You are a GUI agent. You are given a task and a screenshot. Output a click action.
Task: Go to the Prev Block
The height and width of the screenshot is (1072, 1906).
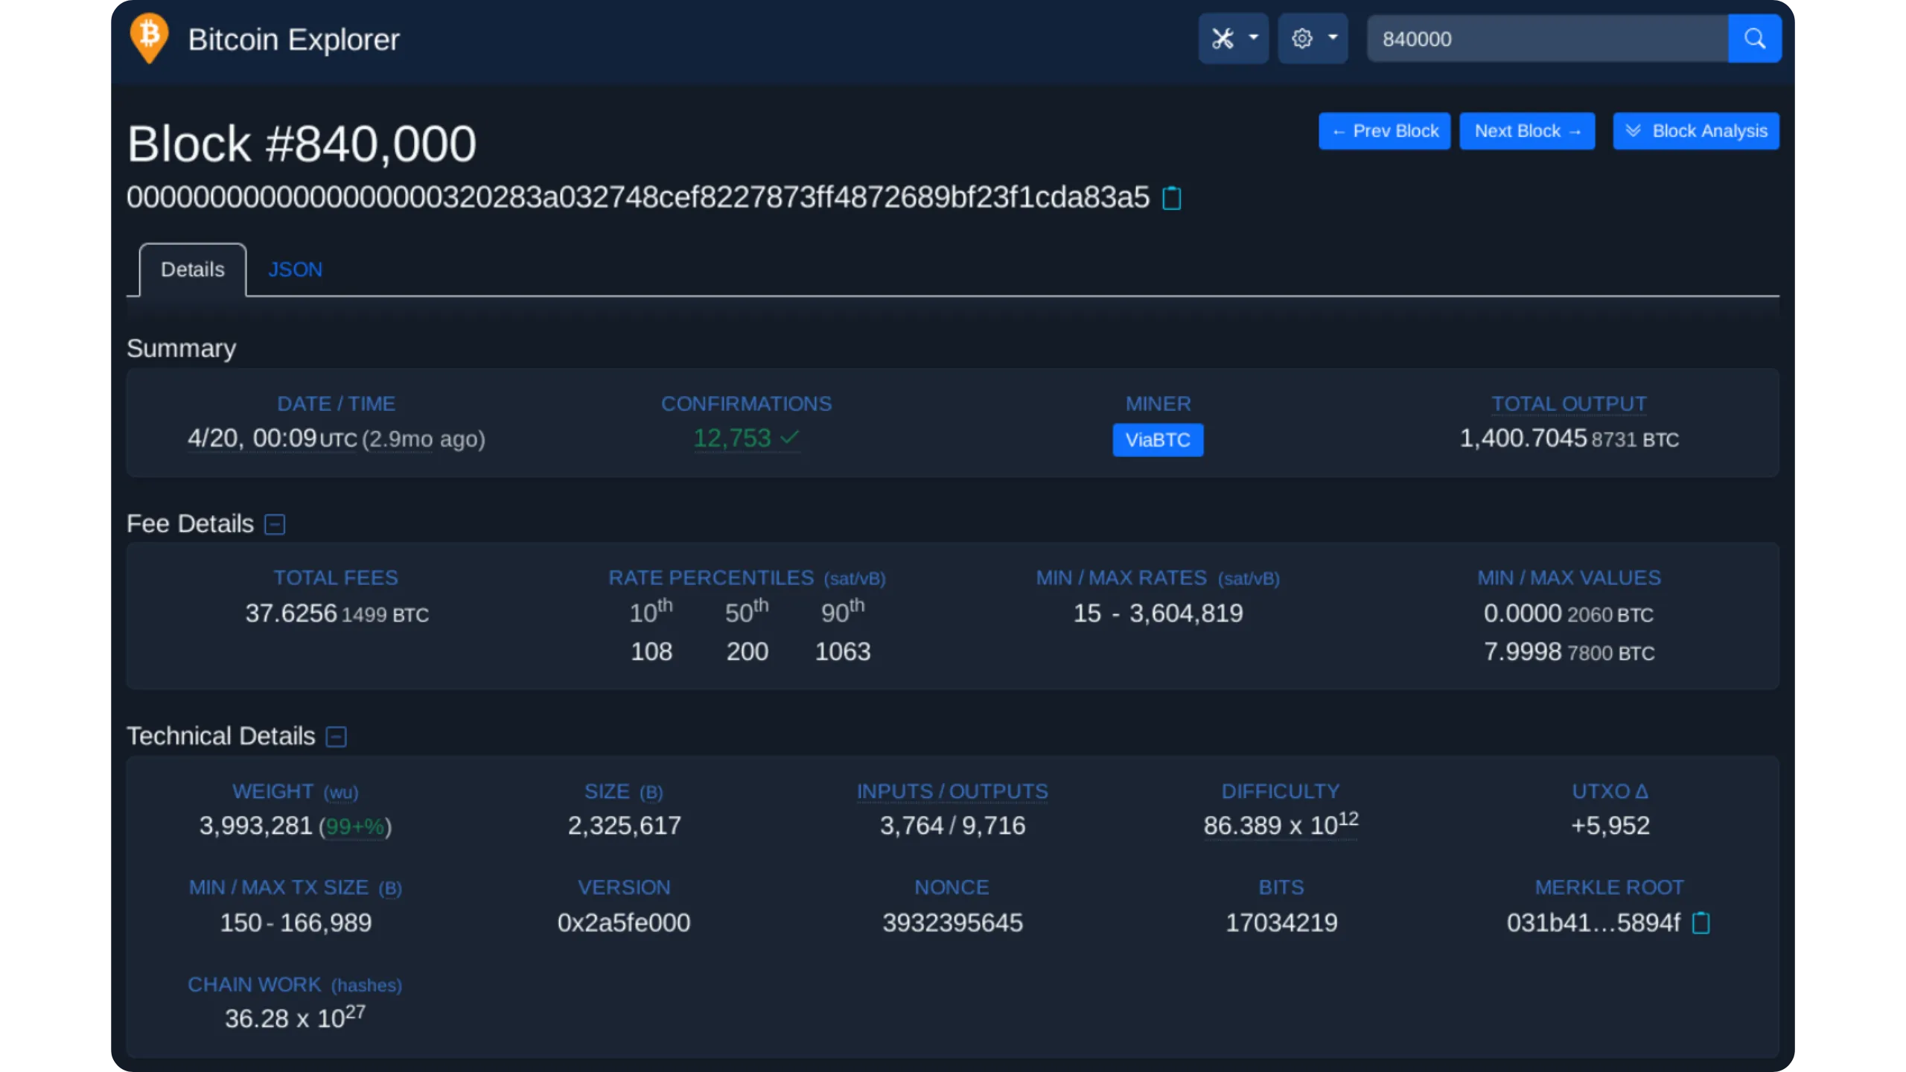1384,131
